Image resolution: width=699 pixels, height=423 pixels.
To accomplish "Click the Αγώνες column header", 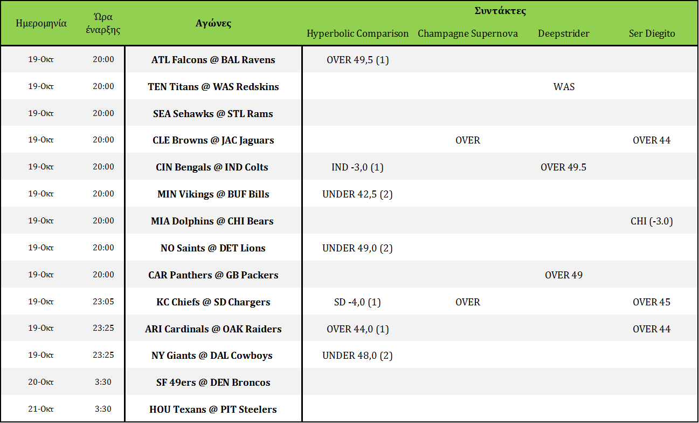I will point(213,23).
